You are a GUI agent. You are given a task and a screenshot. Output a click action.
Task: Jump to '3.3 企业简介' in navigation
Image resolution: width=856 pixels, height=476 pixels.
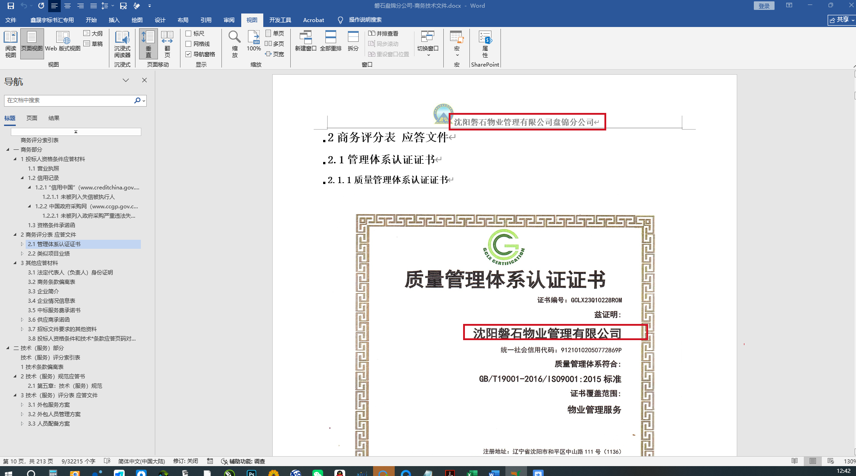click(44, 291)
